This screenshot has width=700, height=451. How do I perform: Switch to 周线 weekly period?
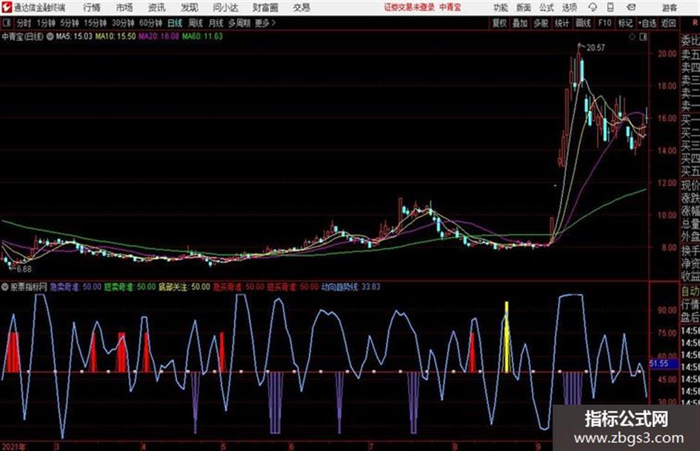pyautogui.click(x=196, y=23)
